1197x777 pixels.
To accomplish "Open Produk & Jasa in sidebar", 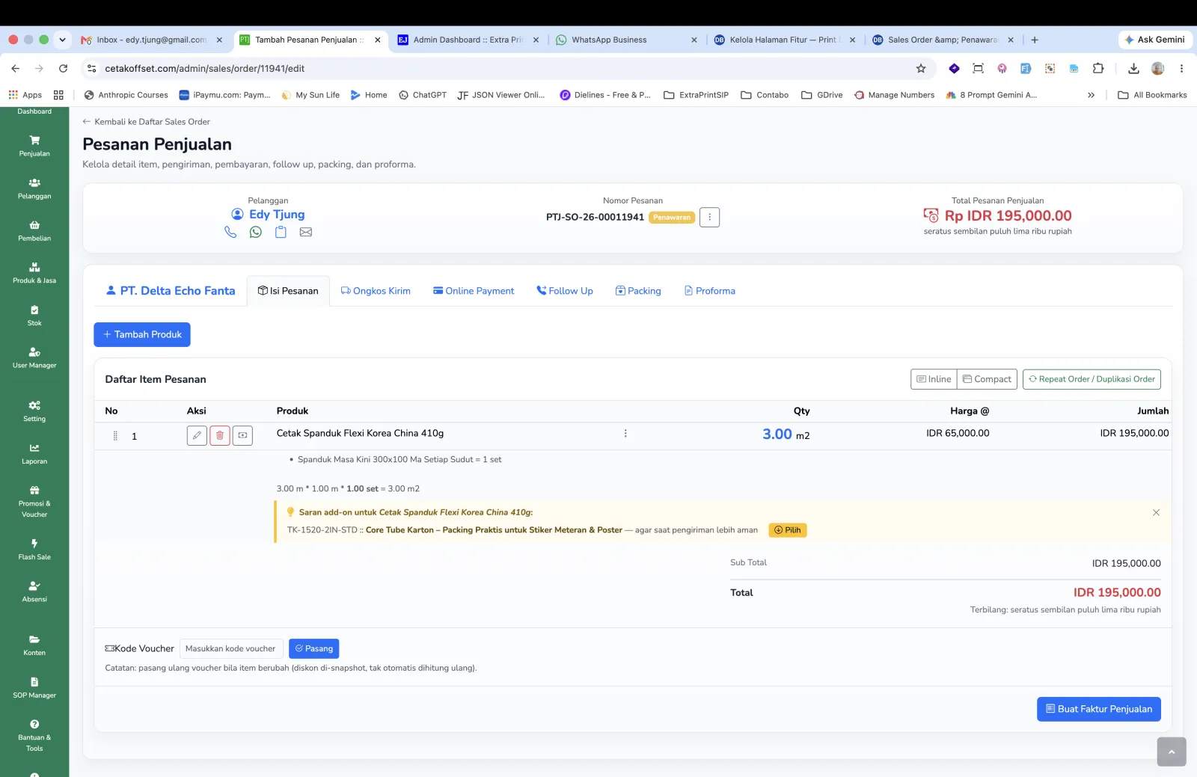I will click(x=34, y=273).
